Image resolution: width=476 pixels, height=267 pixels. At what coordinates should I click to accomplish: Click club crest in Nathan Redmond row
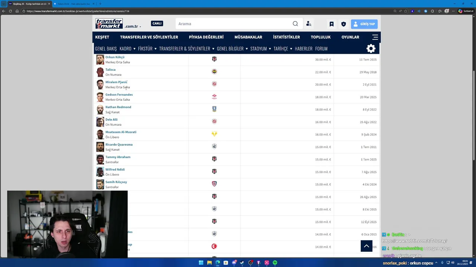214,109
